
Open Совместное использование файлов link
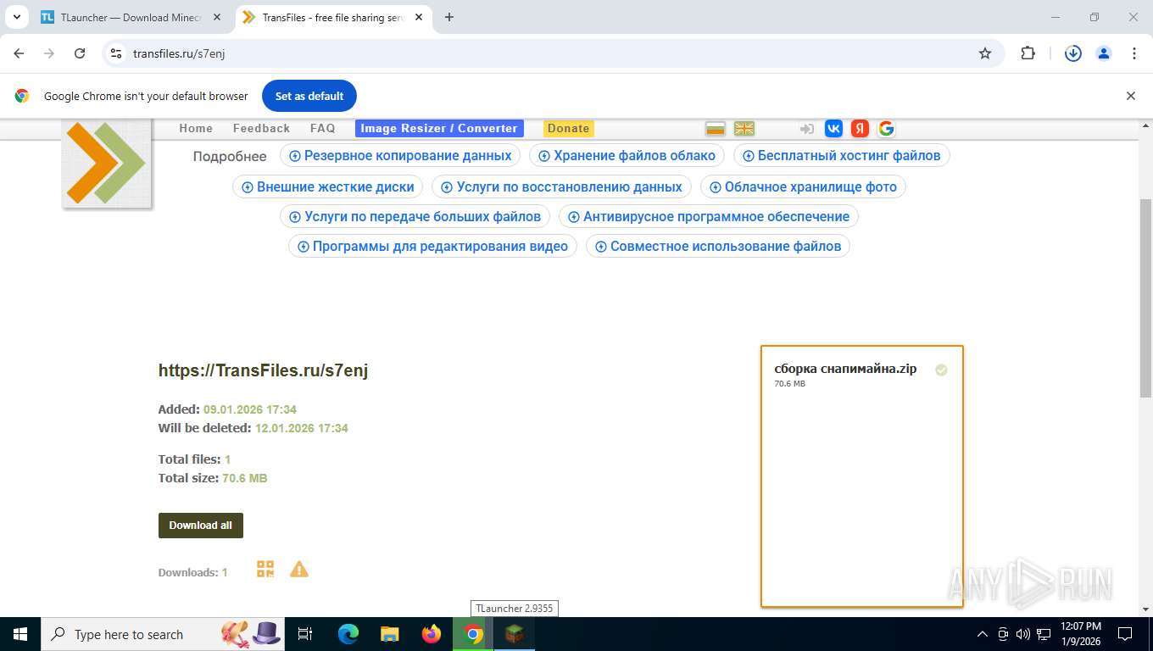[718, 247]
